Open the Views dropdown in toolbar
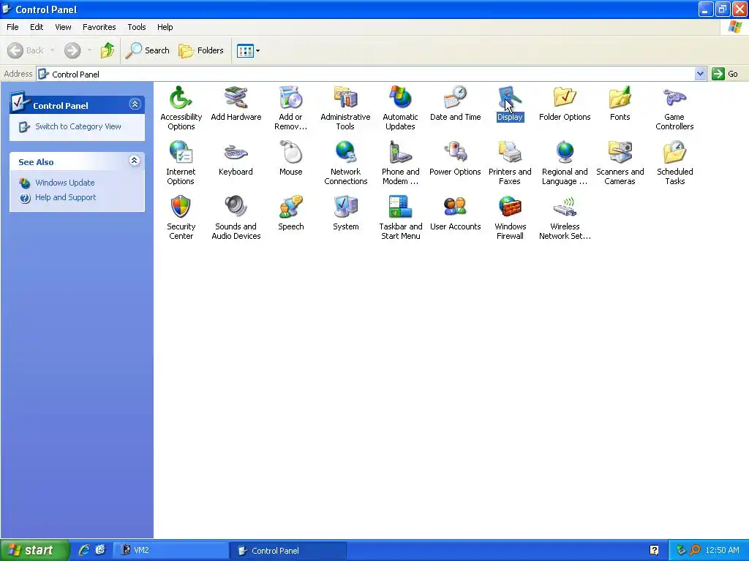749x561 pixels. pyautogui.click(x=249, y=50)
